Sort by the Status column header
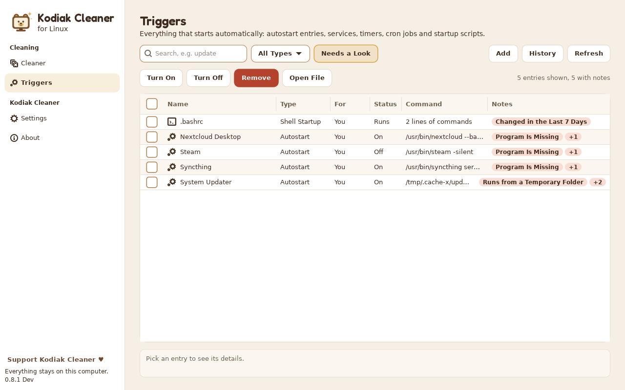 386,104
